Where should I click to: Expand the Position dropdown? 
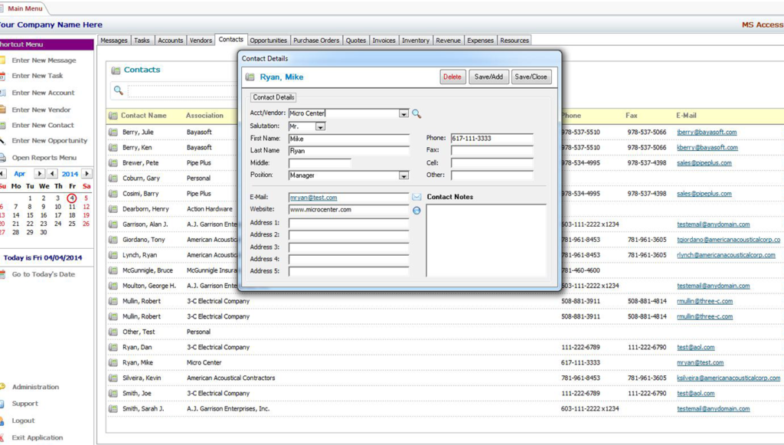[x=403, y=175]
